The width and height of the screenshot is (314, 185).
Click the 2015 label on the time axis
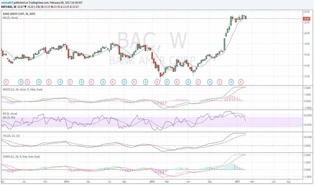pos(66,182)
